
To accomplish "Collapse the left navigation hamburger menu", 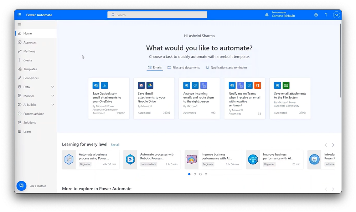I will [x=20, y=24].
